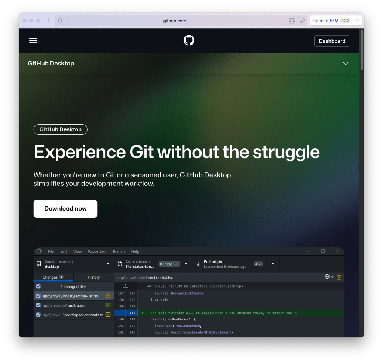
Task: Click the Download now button
Action: (65, 209)
